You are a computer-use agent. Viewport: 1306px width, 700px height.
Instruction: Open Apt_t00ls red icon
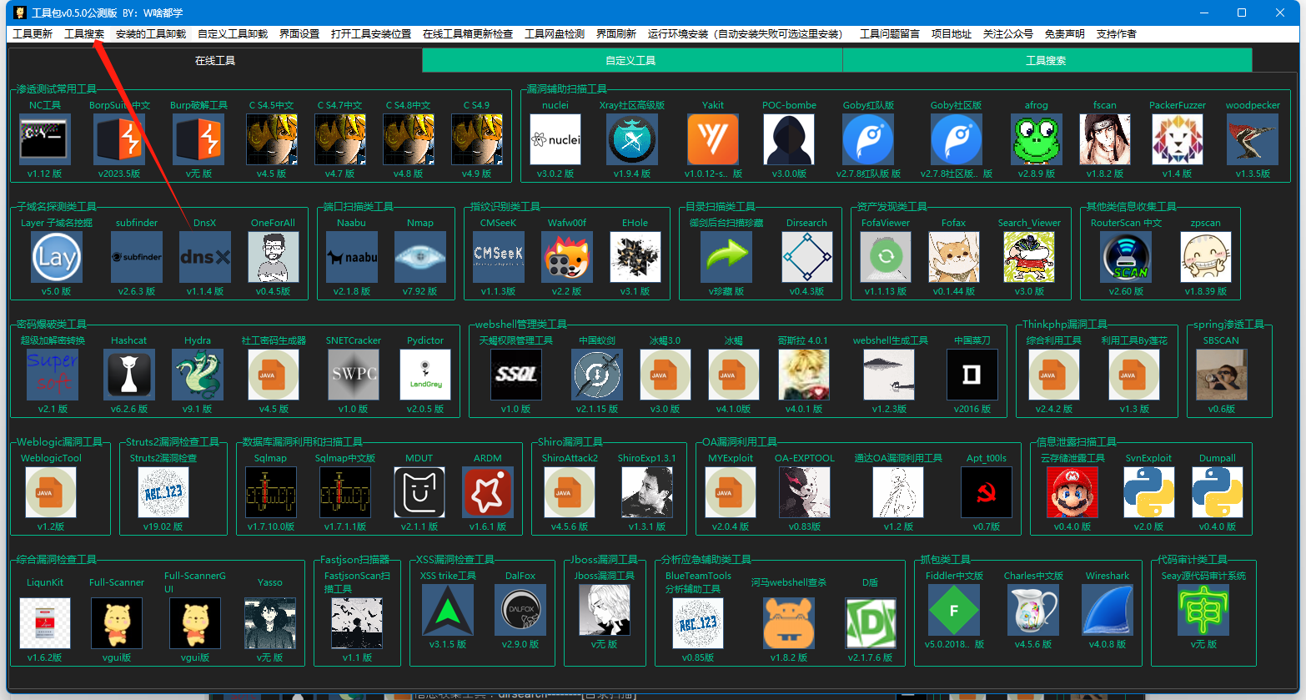click(987, 492)
